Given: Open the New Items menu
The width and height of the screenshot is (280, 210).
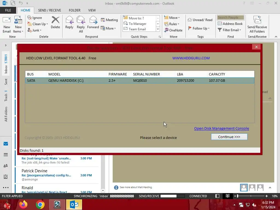Looking at the screenshot, I should tap(18, 25).
